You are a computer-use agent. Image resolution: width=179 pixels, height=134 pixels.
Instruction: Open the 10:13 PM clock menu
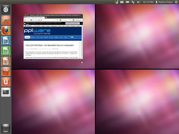(148, 2)
